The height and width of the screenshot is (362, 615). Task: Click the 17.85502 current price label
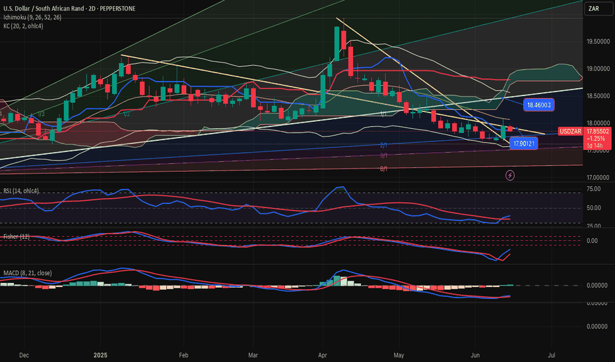598,132
